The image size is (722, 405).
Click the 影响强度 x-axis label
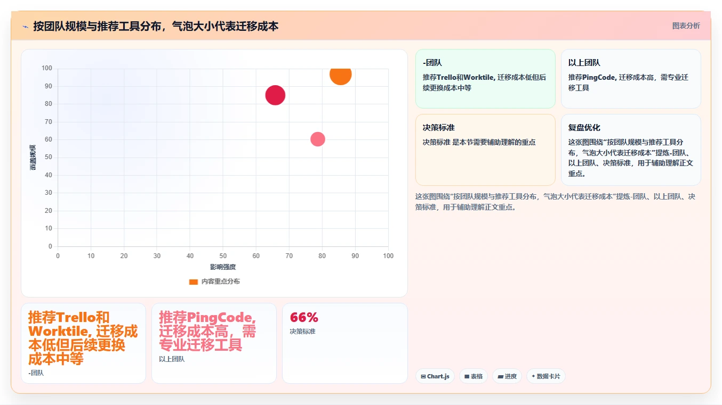223,267
